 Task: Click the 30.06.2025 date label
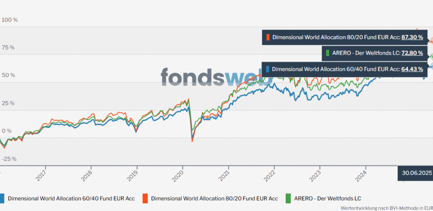pos(417,173)
